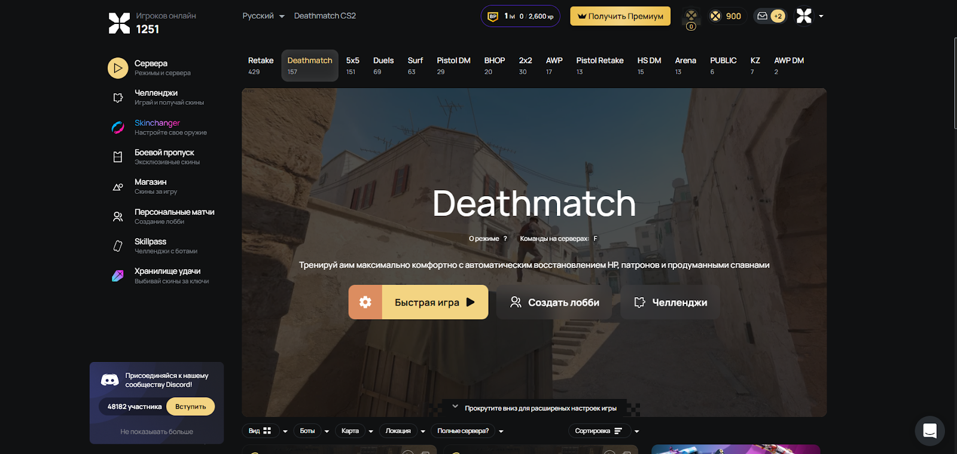Open the support chat bubble icon

(930, 431)
